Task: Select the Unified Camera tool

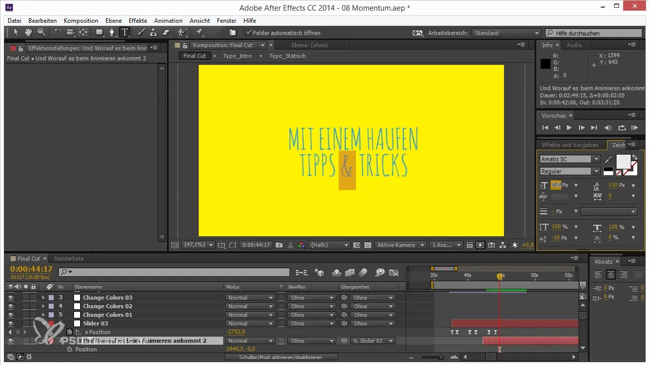Action: 70,32
